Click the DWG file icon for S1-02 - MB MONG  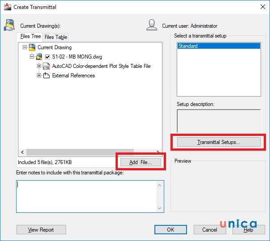pos(39,57)
